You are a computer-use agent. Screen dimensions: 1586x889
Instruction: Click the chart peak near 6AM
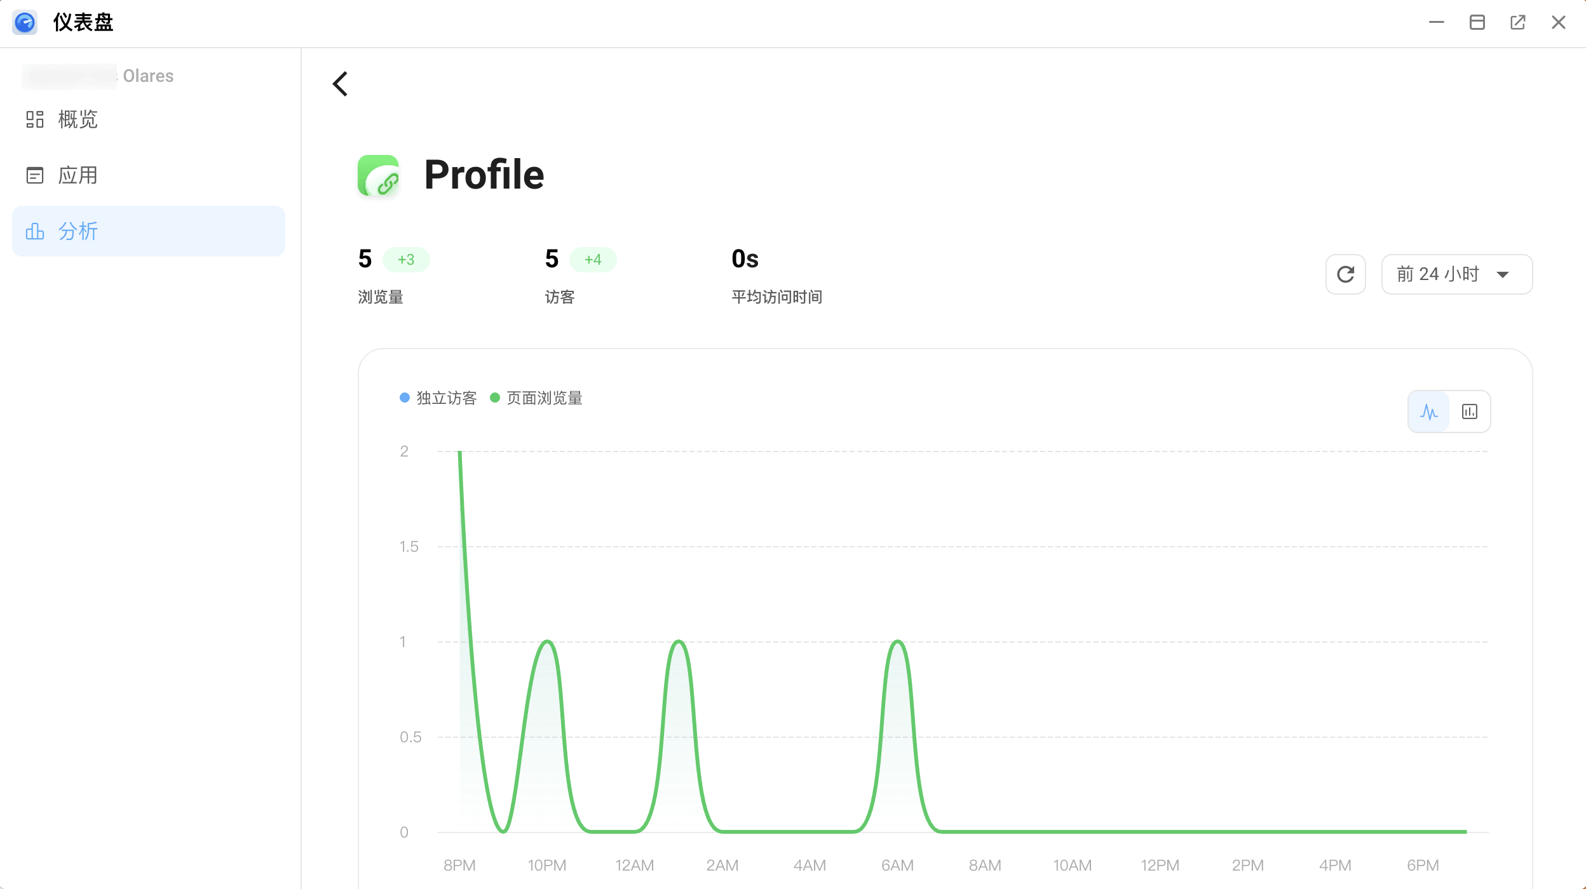tap(898, 642)
